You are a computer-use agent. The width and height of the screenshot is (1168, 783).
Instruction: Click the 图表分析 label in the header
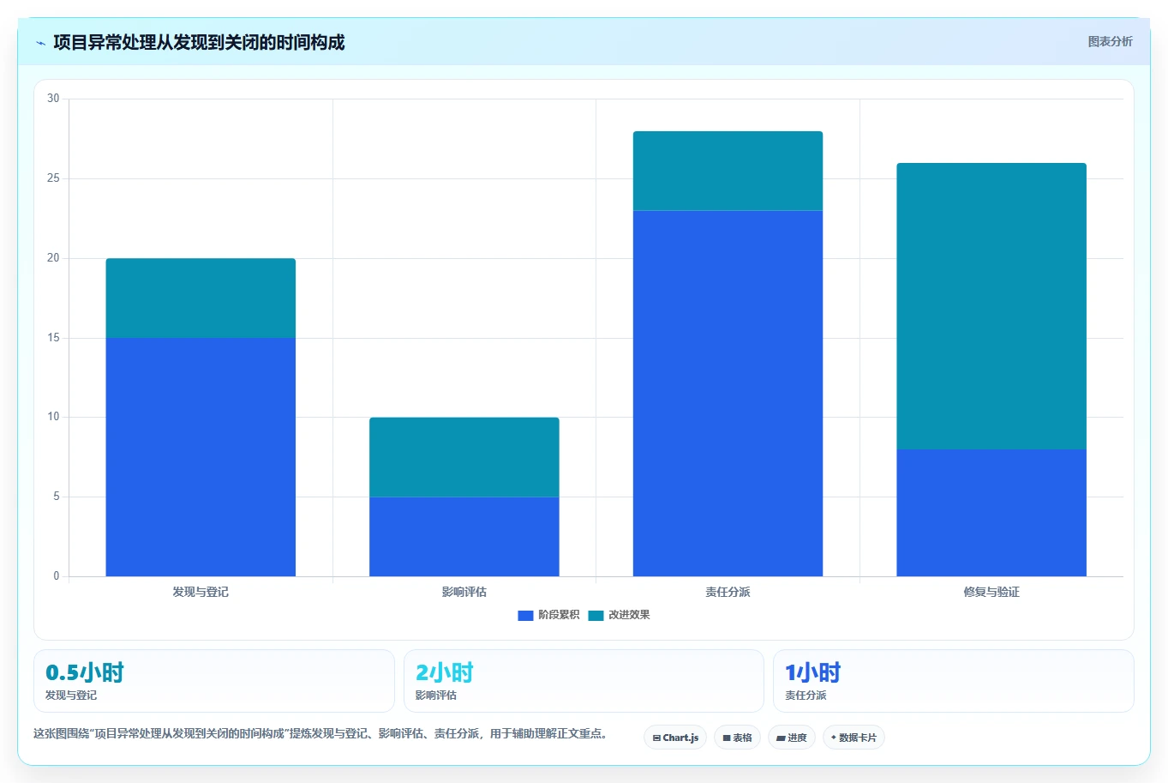click(1110, 41)
